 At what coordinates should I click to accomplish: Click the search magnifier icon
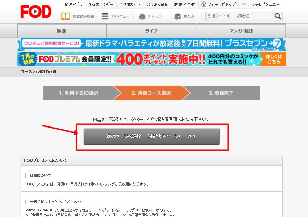point(278,16)
